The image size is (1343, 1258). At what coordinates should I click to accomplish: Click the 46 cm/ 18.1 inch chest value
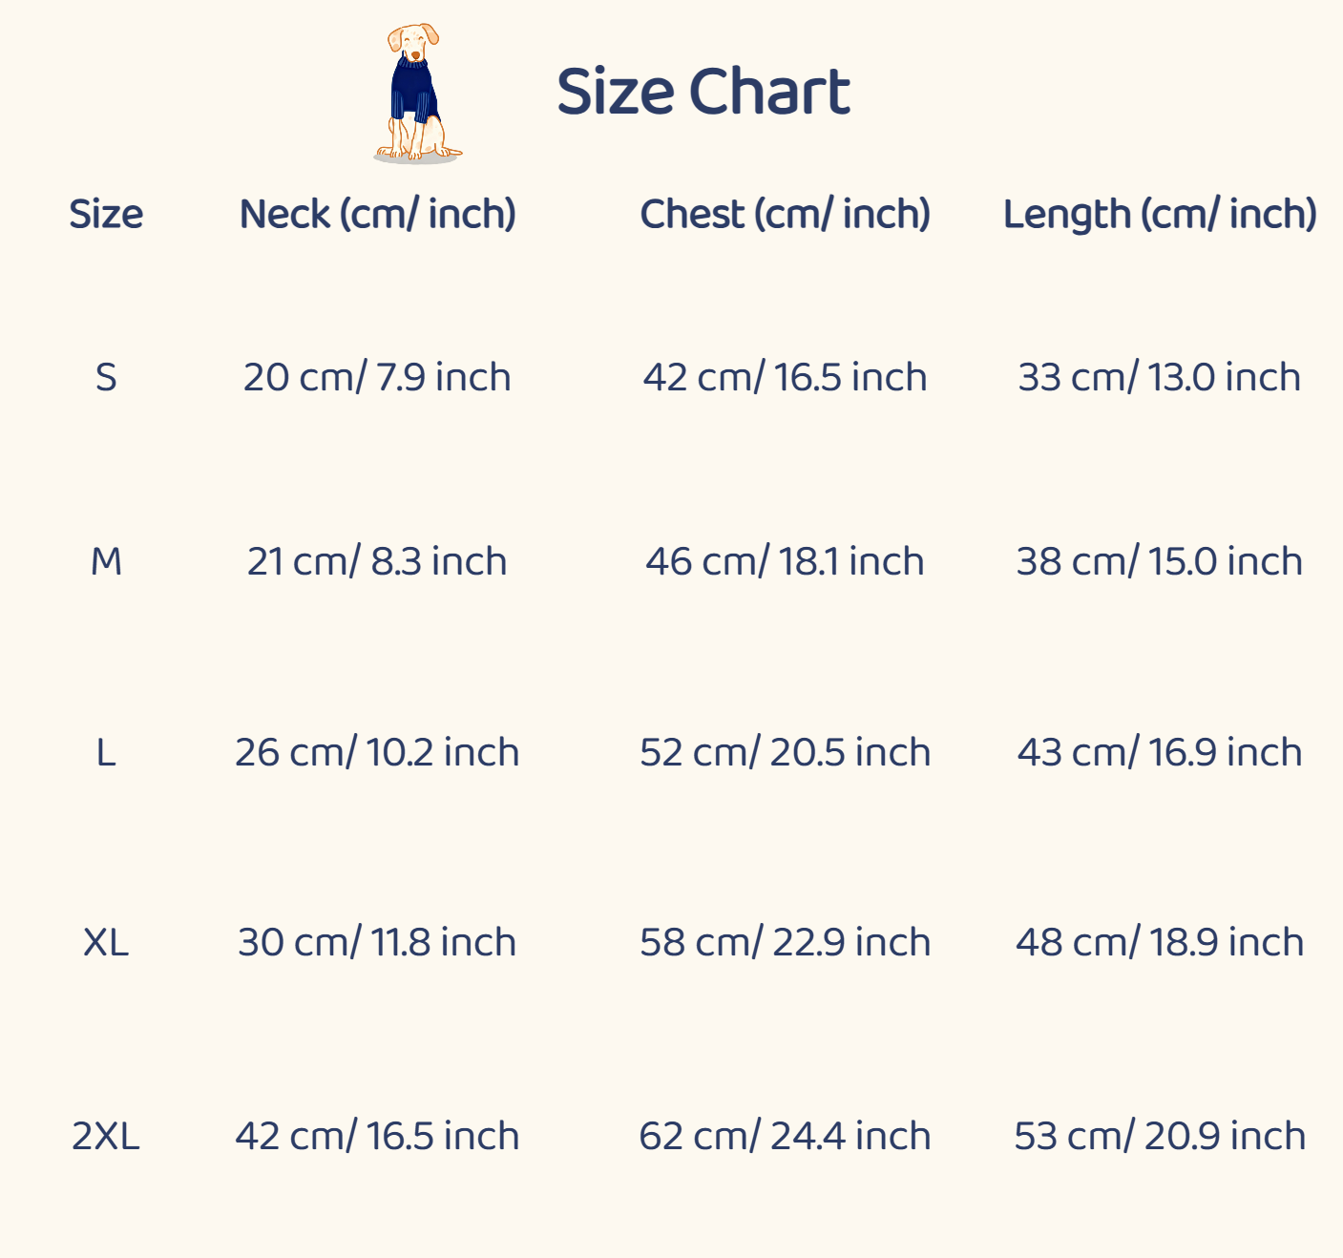coord(785,561)
